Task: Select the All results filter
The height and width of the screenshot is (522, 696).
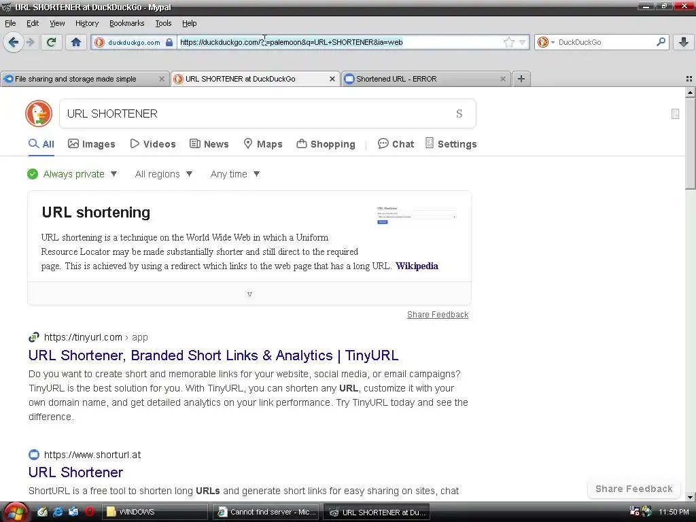Action: pos(41,144)
